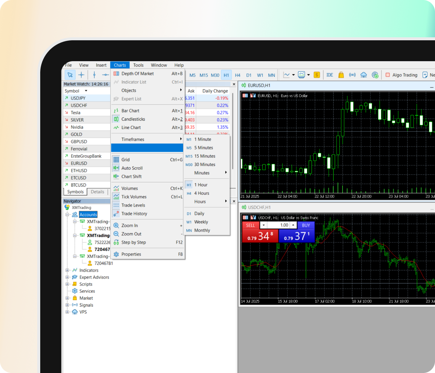Open the Tools menu

tap(138, 65)
